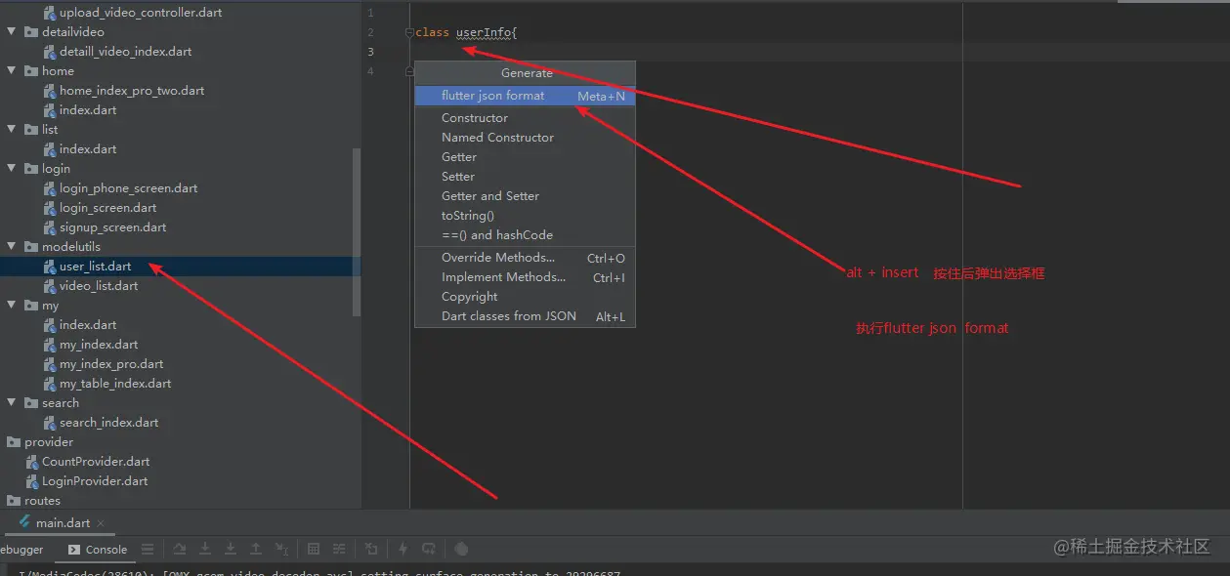Click line number 4 in gutter
Image resolution: width=1230 pixels, height=576 pixels.
point(370,71)
